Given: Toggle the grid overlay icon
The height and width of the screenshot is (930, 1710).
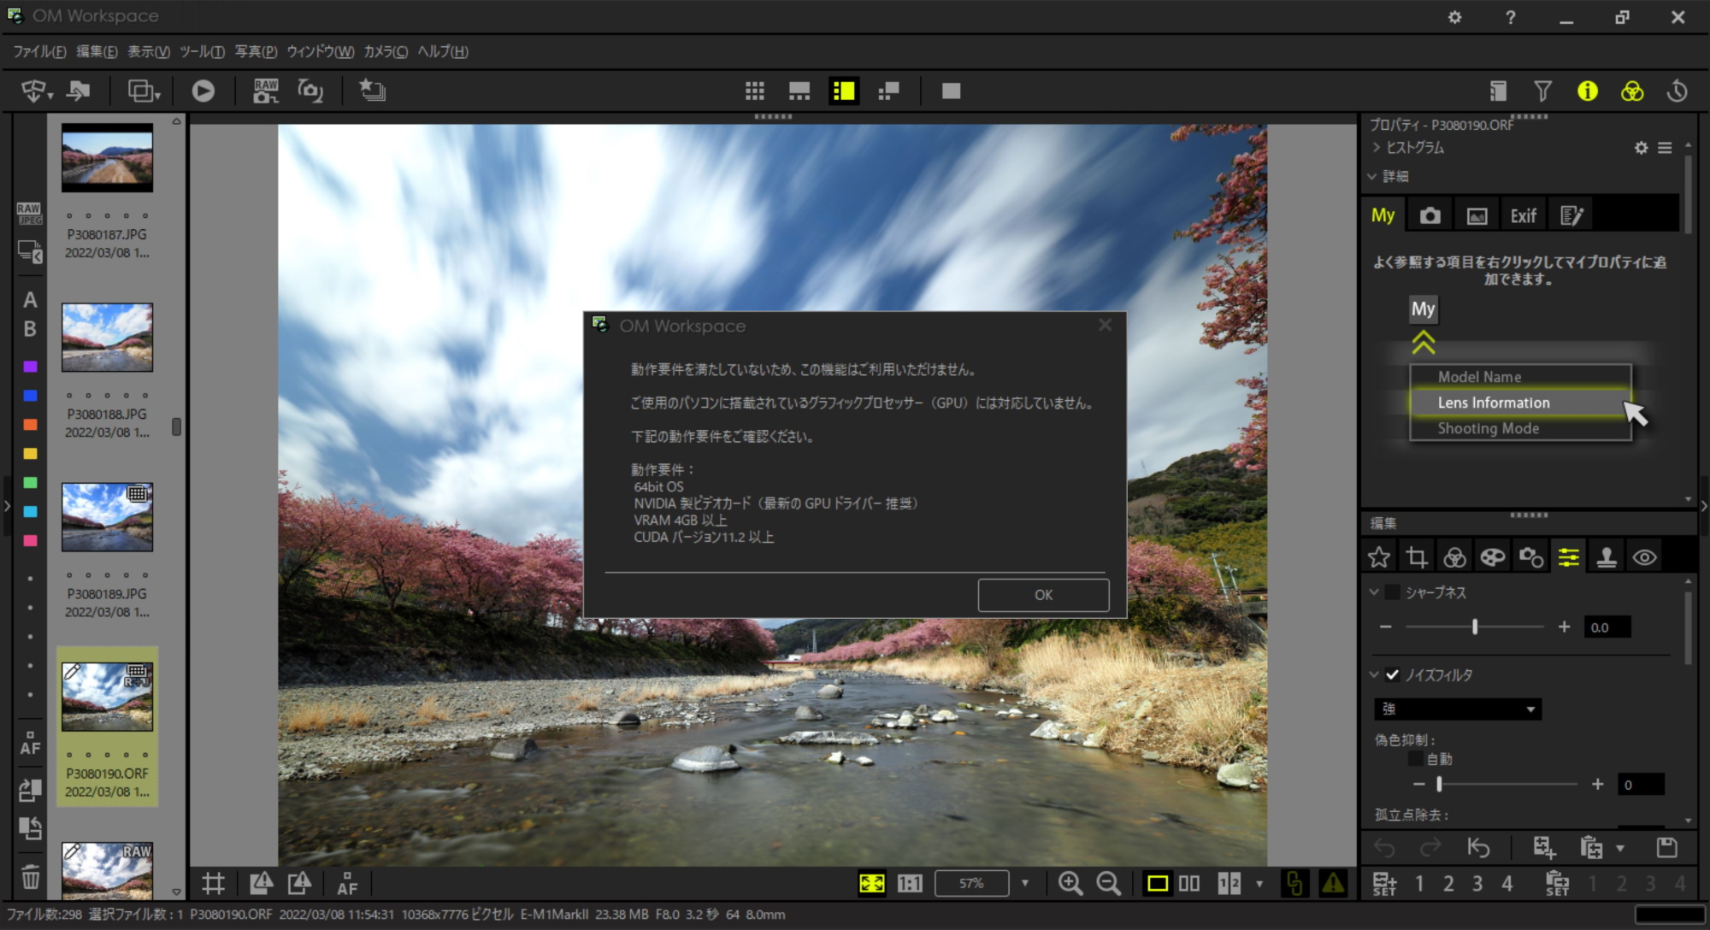Looking at the screenshot, I should click(213, 883).
